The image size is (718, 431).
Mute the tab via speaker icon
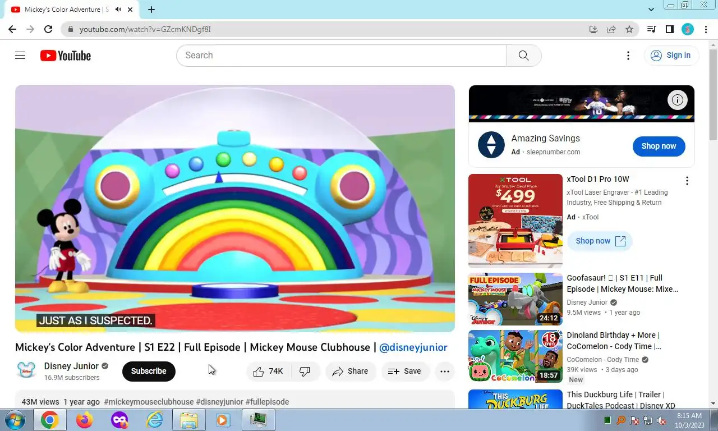pos(118,10)
